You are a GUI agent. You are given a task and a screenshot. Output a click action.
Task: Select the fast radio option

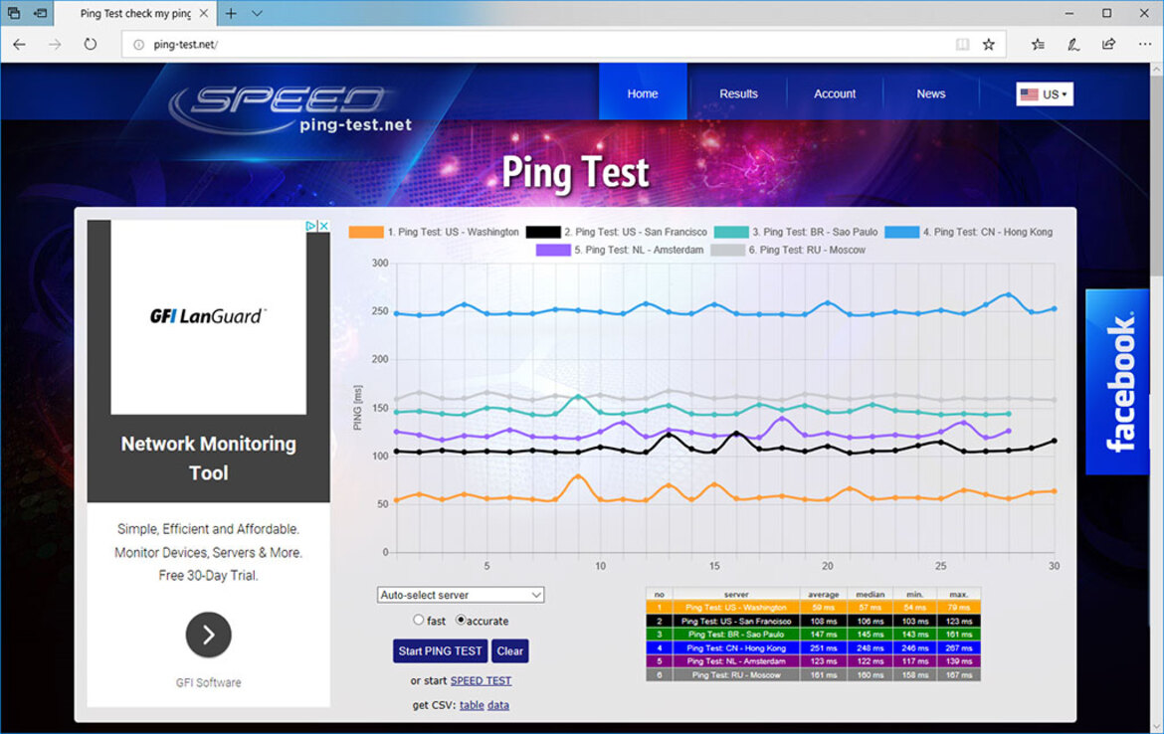[419, 620]
